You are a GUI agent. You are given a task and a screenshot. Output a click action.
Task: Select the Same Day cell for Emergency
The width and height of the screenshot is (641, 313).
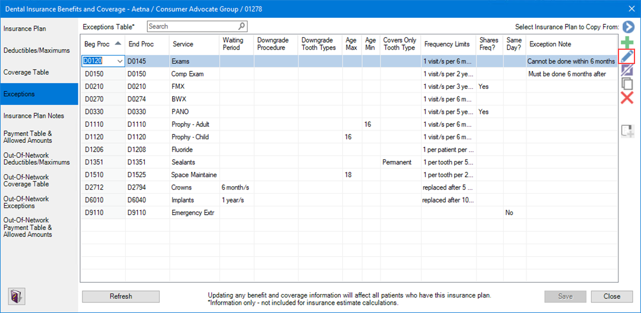[514, 213]
